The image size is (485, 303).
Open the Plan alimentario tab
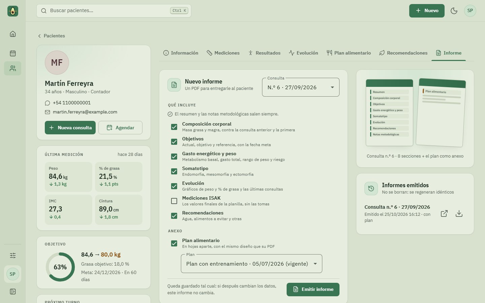coord(349,53)
